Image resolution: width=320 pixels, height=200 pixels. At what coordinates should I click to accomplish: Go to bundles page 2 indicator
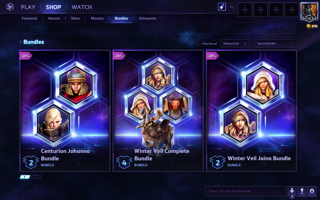(36, 177)
